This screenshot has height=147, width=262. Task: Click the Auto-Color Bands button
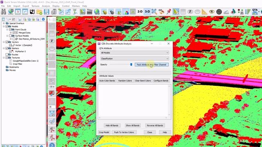pyautogui.click(x=107, y=81)
